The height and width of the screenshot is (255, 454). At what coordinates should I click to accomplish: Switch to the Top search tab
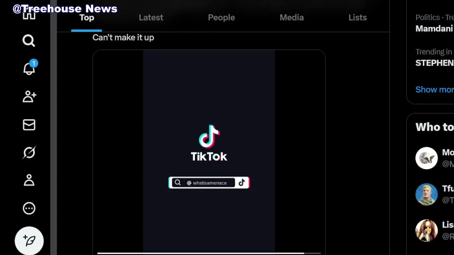(87, 18)
